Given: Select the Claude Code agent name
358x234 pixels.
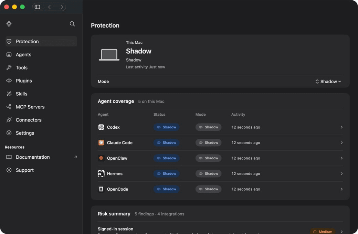Looking at the screenshot, I should (x=120, y=143).
